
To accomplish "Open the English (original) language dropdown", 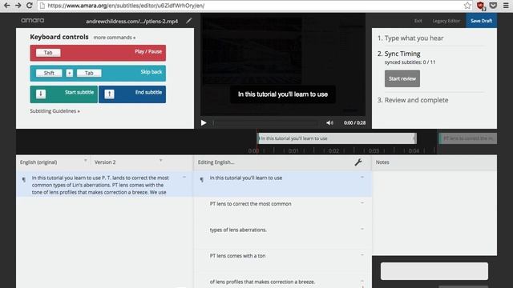I will click(x=54, y=162).
